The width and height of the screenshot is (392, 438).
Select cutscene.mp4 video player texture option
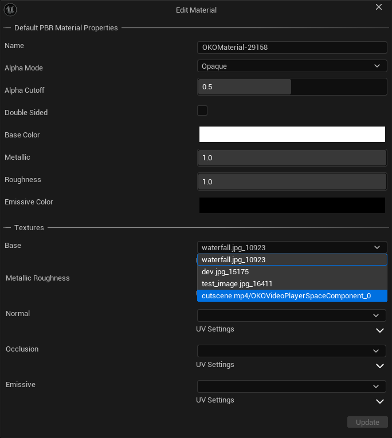292,296
